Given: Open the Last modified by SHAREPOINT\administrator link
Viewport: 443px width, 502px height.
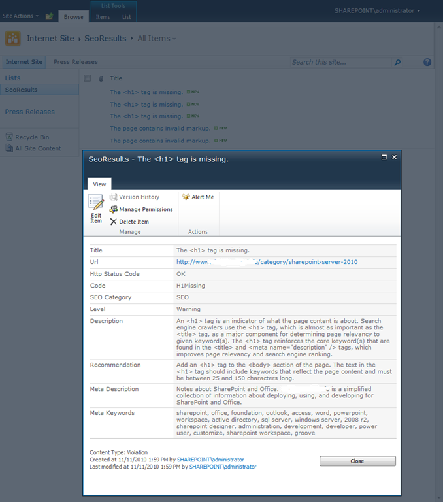Looking at the screenshot, I should pos(223,467).
